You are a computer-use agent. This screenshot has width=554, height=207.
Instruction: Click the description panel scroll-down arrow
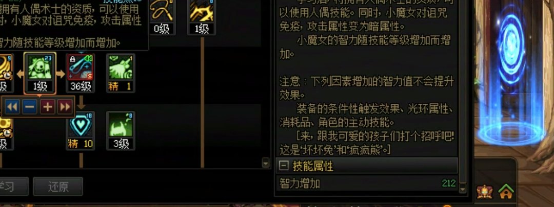pos(463,189)
